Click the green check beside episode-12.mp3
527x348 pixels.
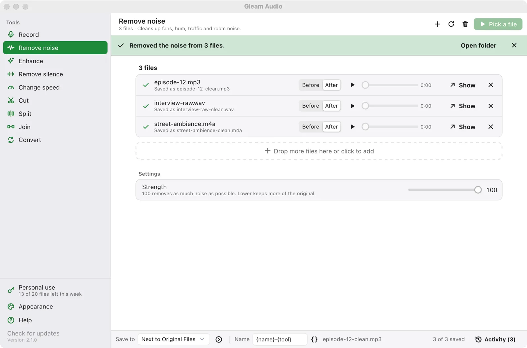pos(146,85)
